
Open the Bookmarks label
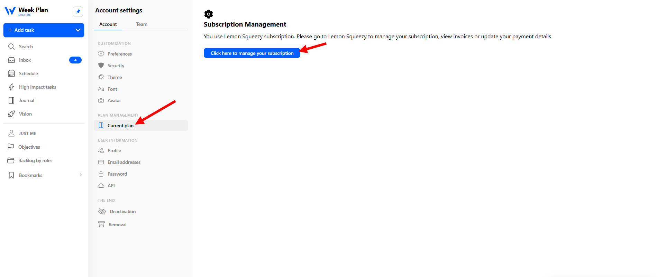click(x=31, y=175)
